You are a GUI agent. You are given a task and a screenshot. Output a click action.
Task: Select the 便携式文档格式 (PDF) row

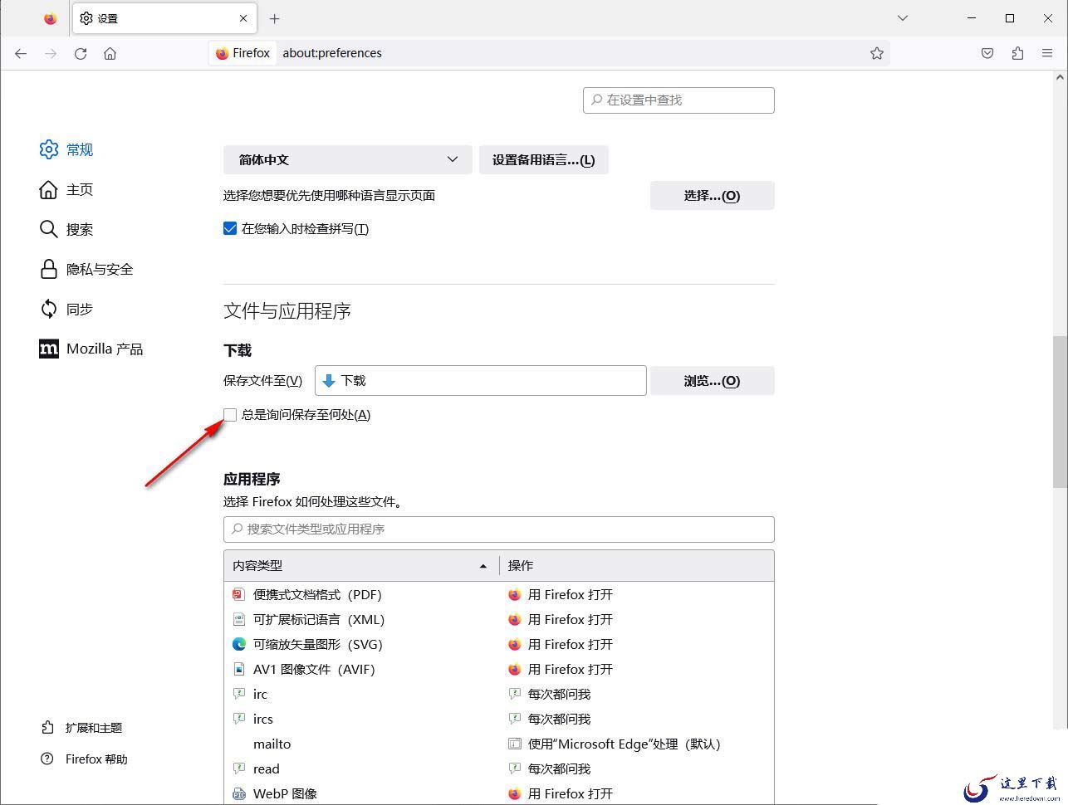(499, 594)
